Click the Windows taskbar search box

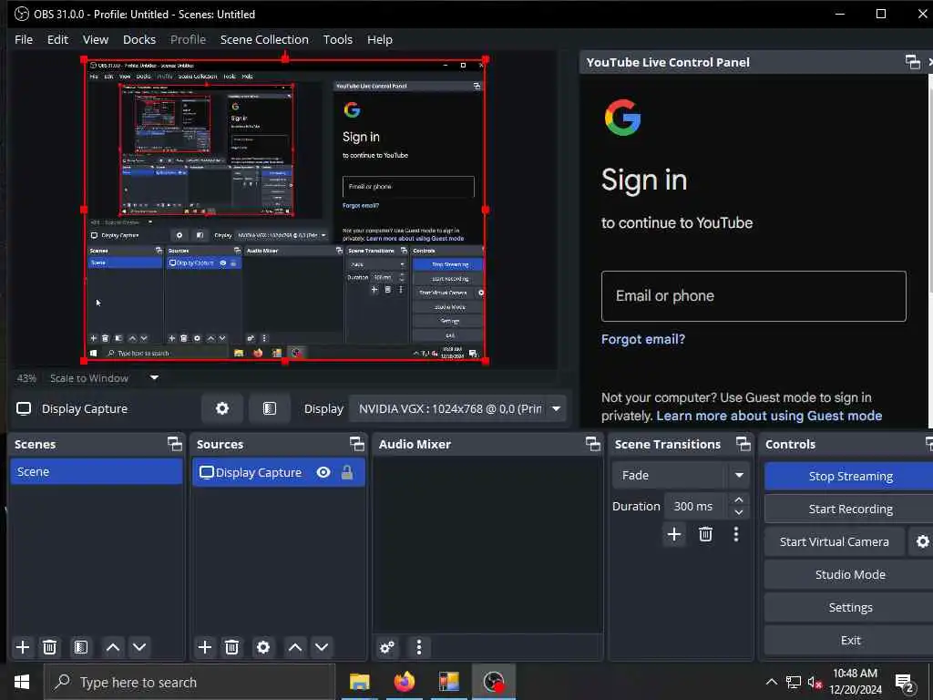click(190, 682)
